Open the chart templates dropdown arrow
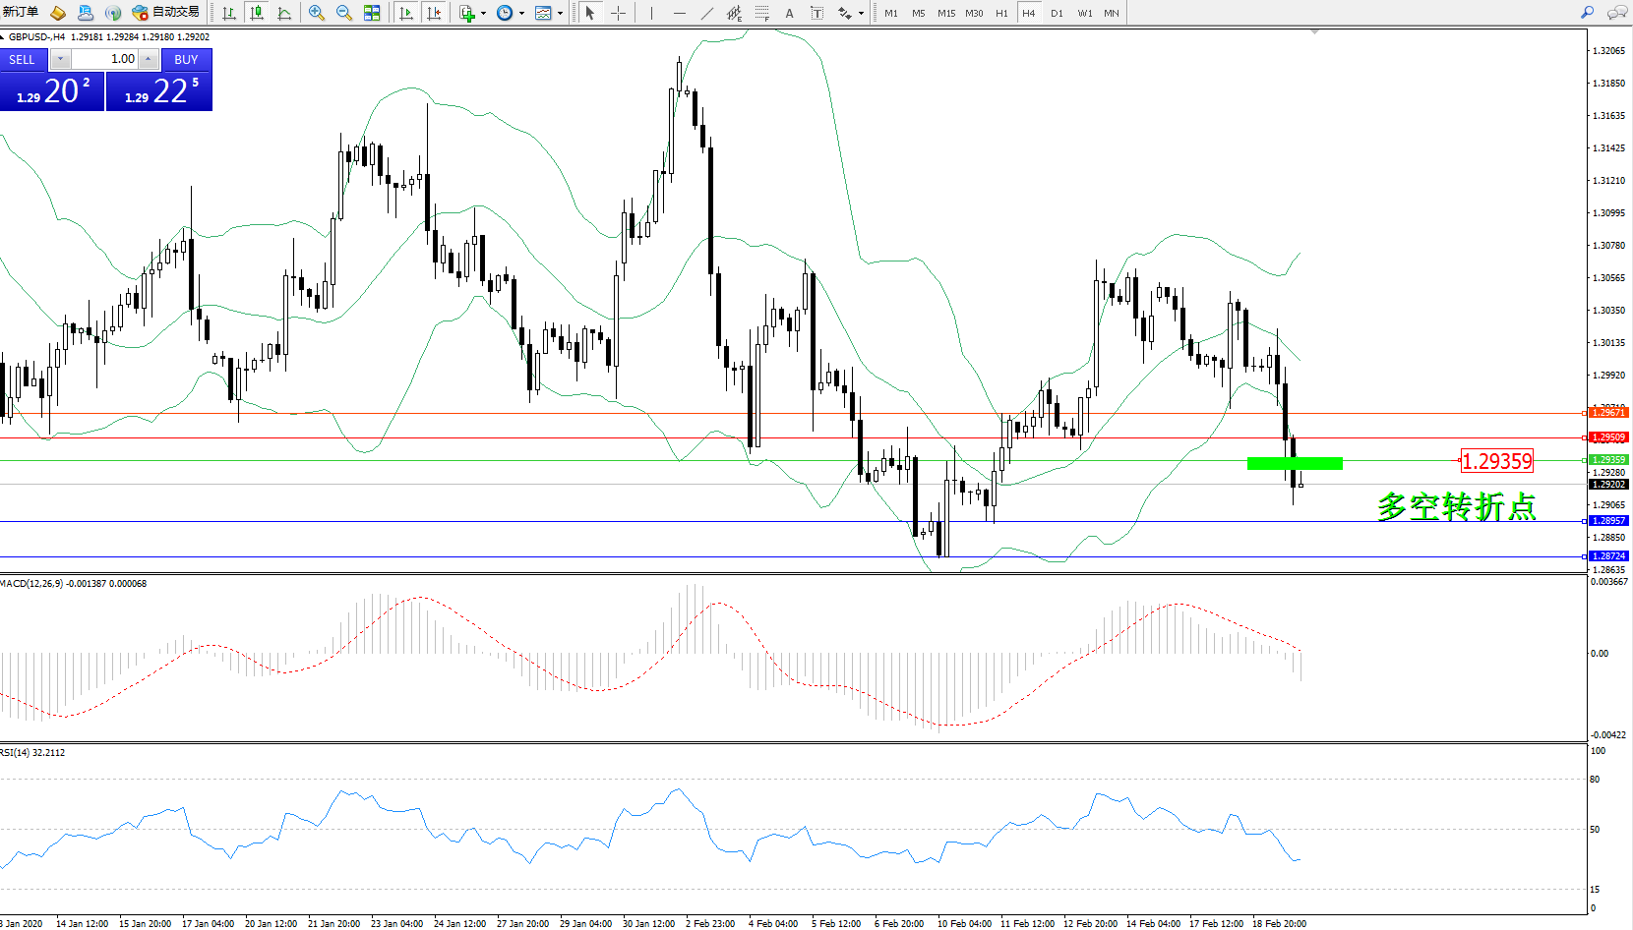This screenshot has width=1633, height=930. click(x=560, y=14)
